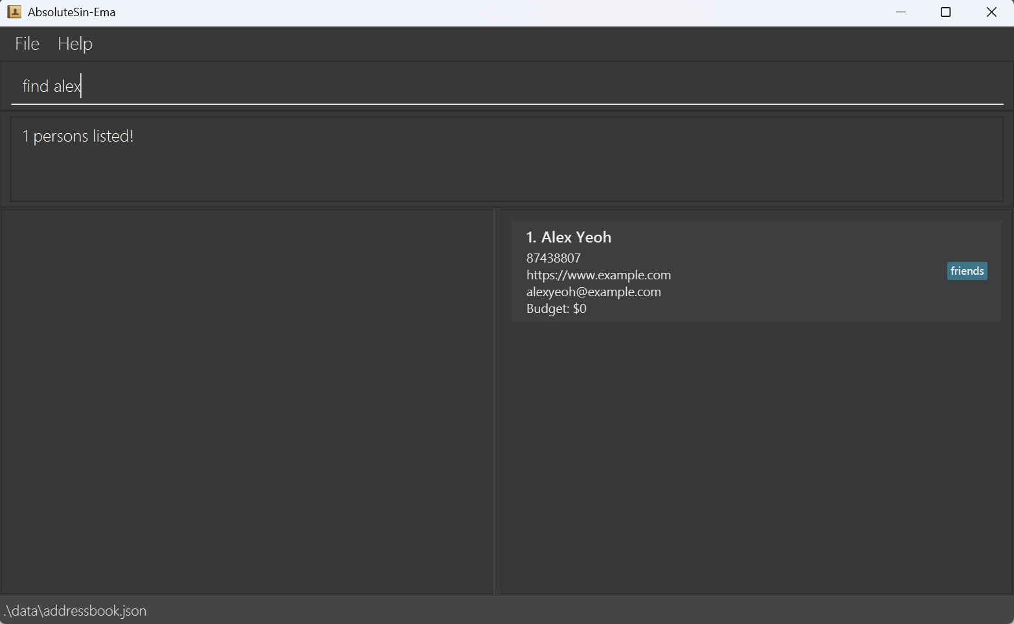Click the name '1. Alex Yeoh'
The height and width of the screenshot is (624, 1014).
[569, 237]
